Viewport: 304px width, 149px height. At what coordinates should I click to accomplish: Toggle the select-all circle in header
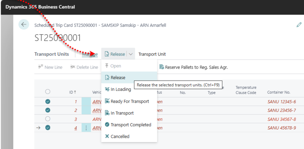[48, 92]
